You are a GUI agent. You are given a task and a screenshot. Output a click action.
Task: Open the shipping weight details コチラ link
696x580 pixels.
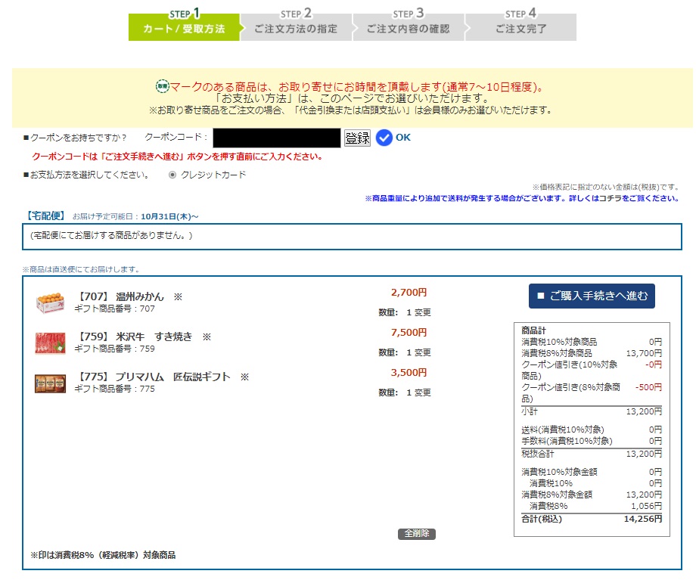click(611, 198)
